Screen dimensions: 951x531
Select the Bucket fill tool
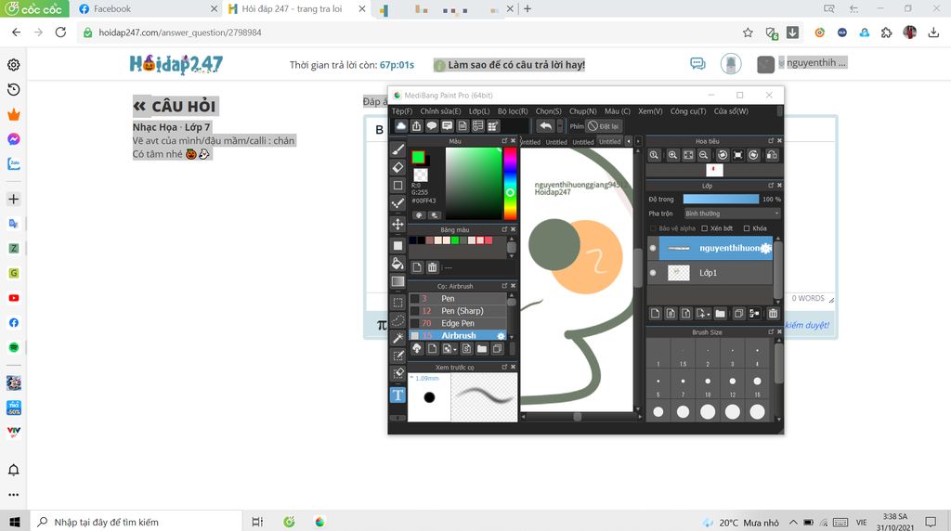(397, 263)
